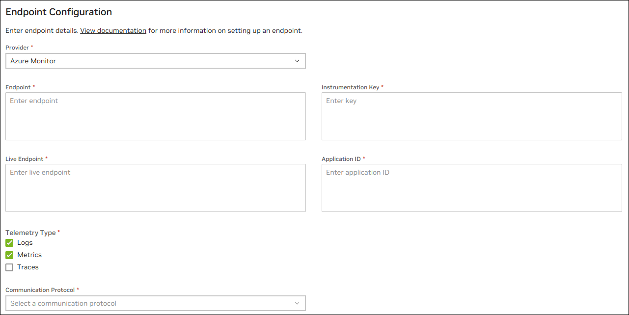Focus the Instrumentation Key text area
The width and height of the screenshot is (629, 315).
pyautogui.click(x=472, y=116)
